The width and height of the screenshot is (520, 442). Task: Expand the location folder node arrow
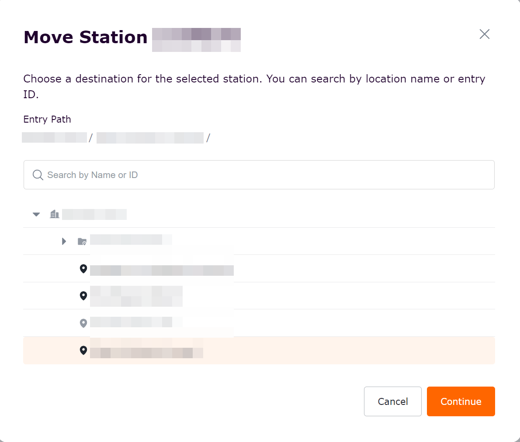(x=64, y=241)
